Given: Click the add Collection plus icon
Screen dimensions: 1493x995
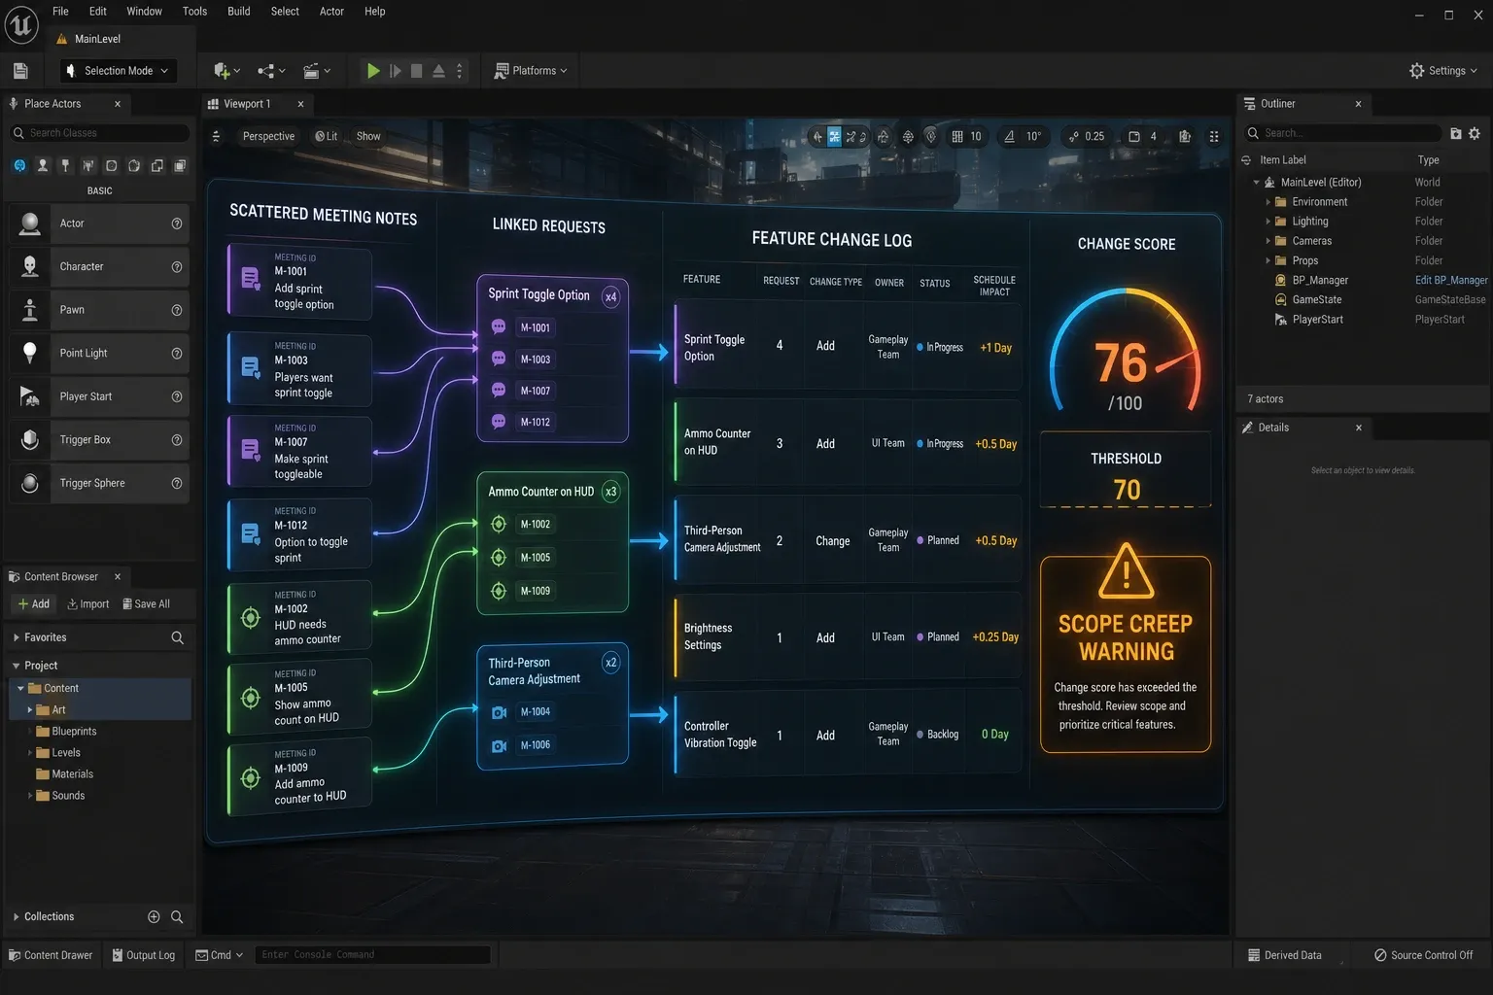Looking at the screenshot, I should point(154,916).
